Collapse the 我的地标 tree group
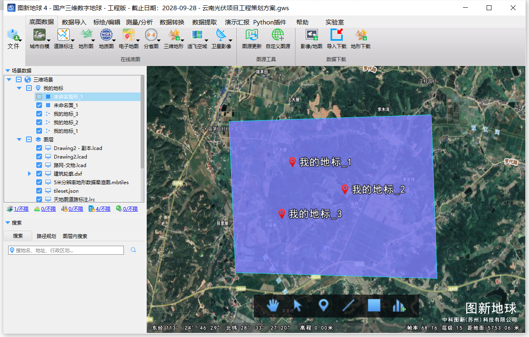The width and height of the screenshot is (529, 337). point(19,88)
